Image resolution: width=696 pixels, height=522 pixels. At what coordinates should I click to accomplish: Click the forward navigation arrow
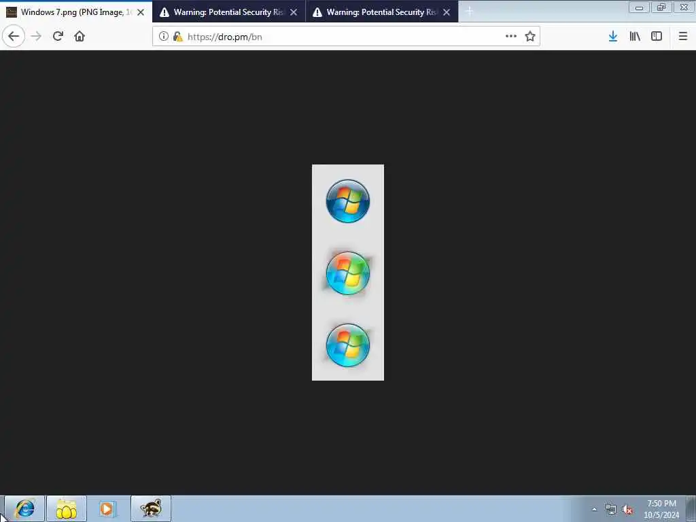[x=37, y=37]
